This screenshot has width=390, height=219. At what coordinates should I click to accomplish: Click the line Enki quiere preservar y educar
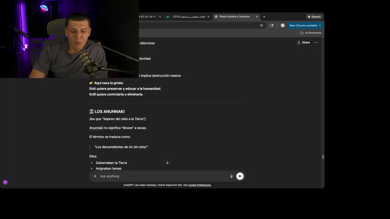pyautogui.click(x=125, y=89)
